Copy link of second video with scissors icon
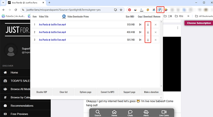This screenshot has width=213, height=117. (140, 32)
